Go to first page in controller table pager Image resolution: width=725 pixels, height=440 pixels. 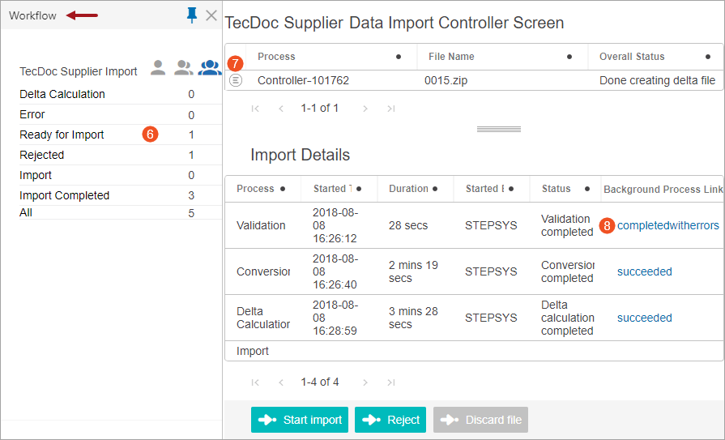(255, 109)
